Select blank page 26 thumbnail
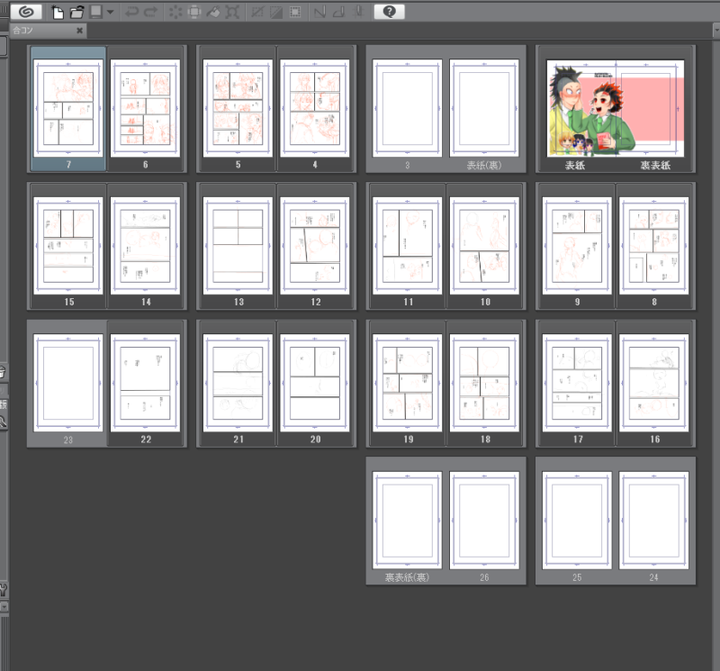Screen dimensions: 720x671 [x=484, y=521]
